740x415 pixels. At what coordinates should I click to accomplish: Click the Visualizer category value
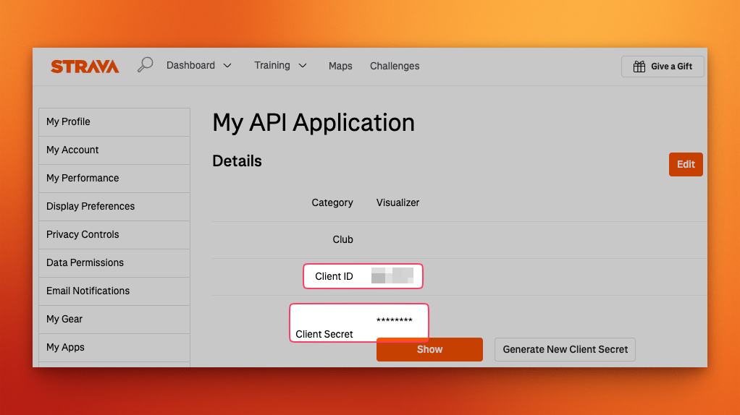coord(398,202)
